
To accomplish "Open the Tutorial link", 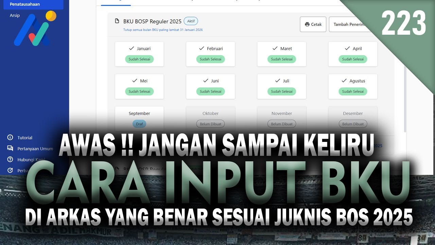I will pos(25,138).
